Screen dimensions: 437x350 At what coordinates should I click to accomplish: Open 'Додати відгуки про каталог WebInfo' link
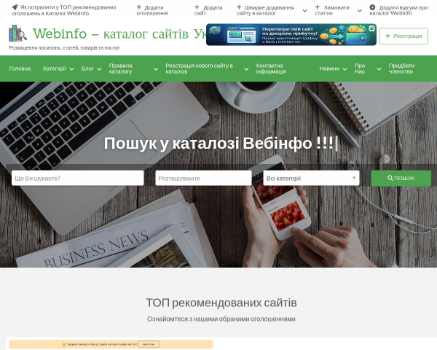click(x=398, y=10)
